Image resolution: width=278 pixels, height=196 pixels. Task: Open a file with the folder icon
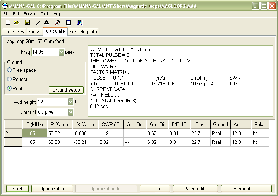tap(16, 22)
